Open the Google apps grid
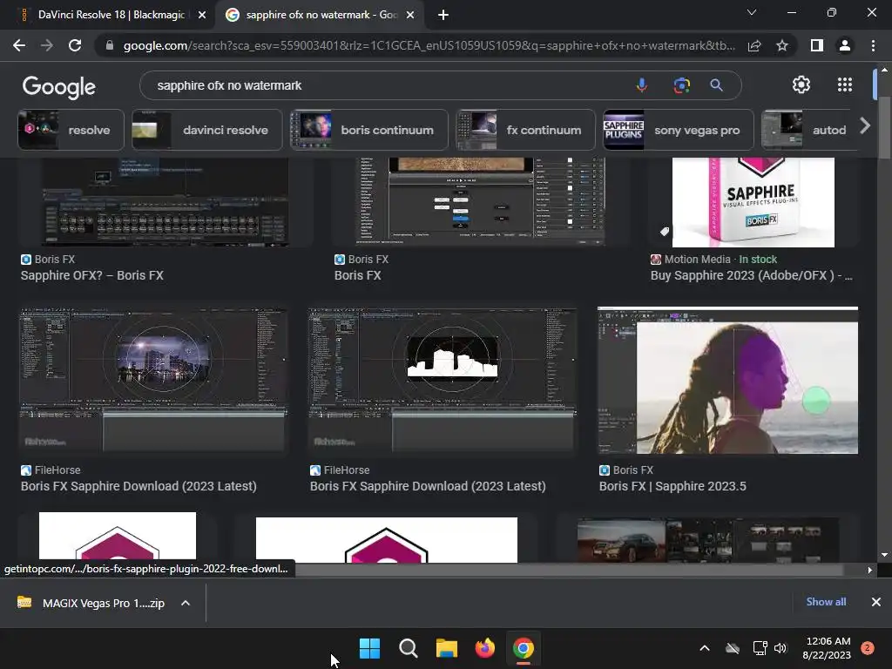The width and height of the screenshot is (892, 669). [x=845, y=84]
